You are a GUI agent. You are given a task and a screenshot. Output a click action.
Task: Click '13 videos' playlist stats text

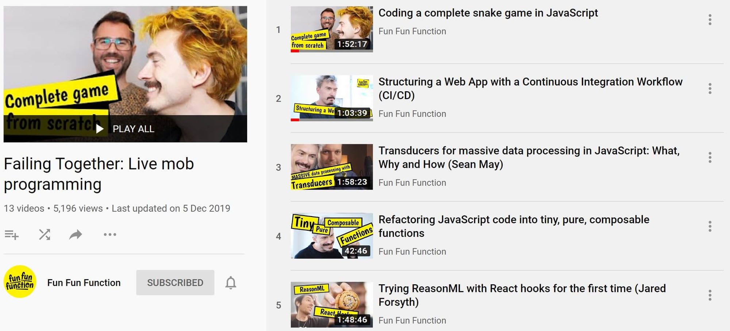24,208
